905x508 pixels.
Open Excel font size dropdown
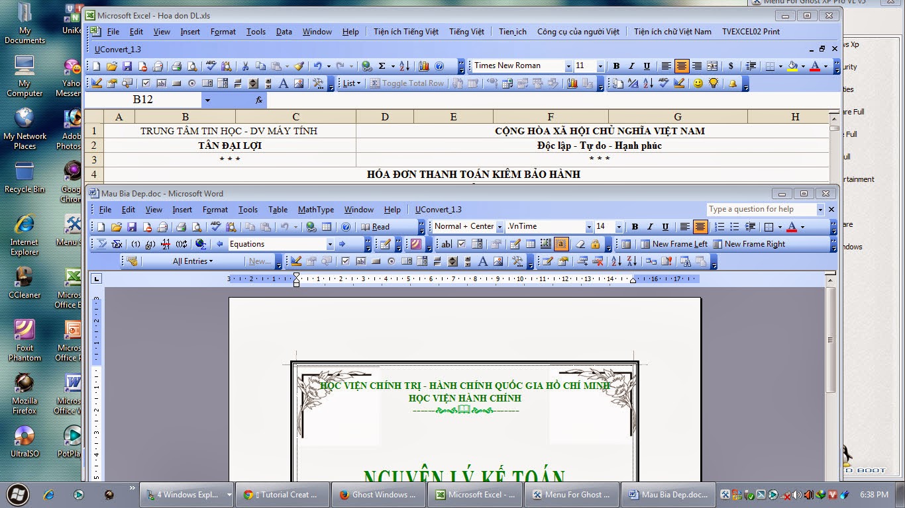(600, 66)
